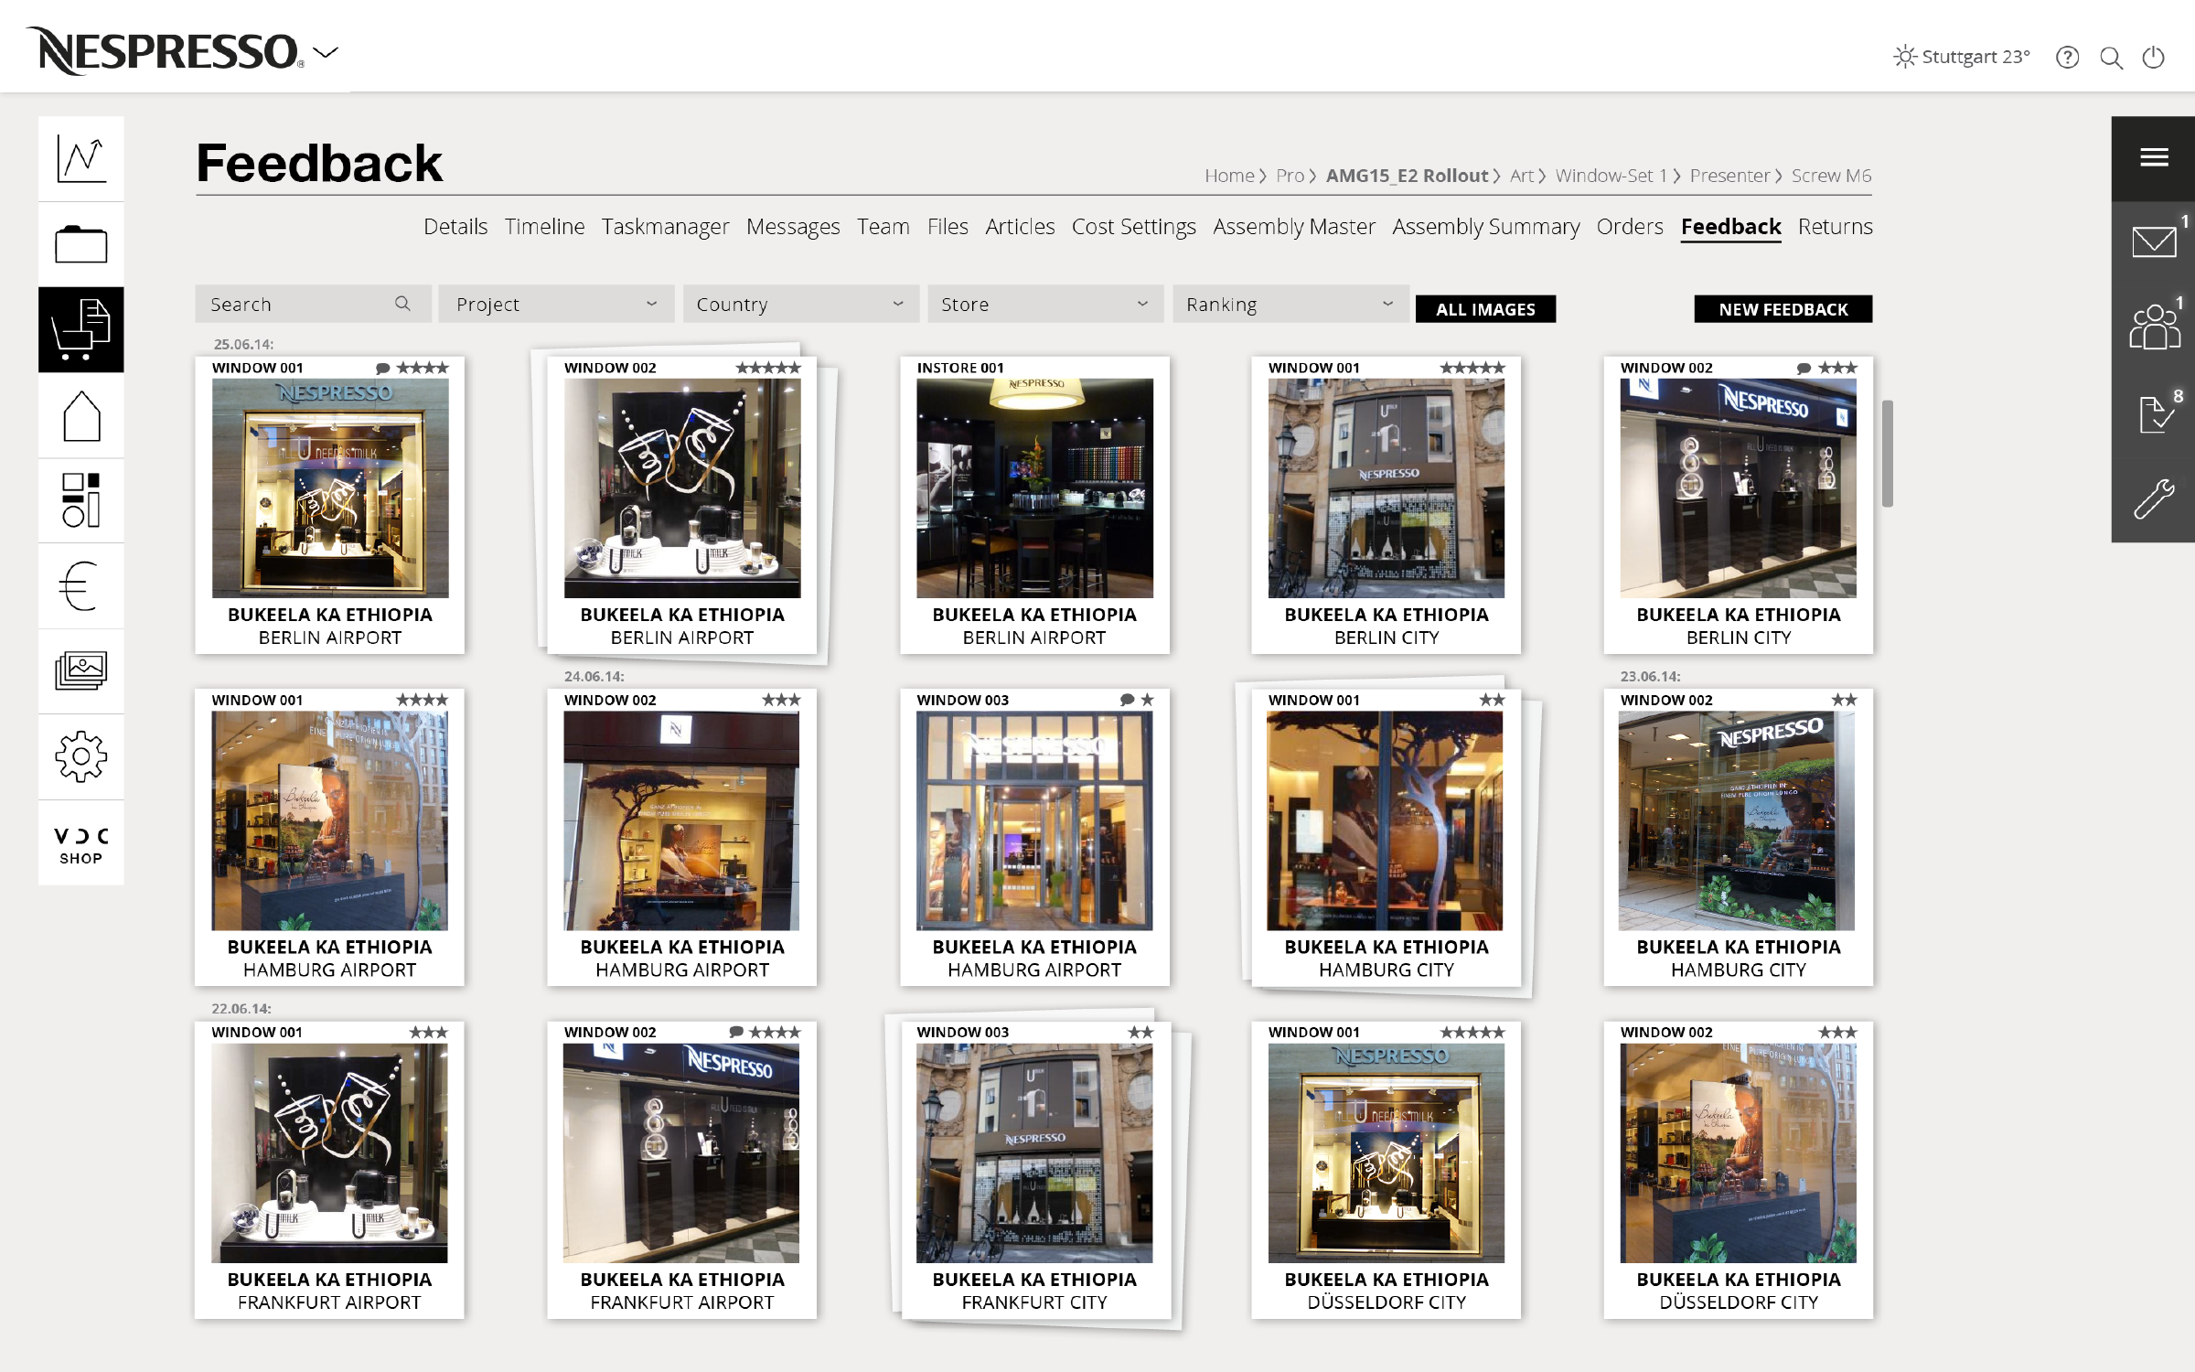The width and height of the screenshot is (2195, 1372).
Task: Open the Ranking filter dropdown
Action: point(1290,304)
